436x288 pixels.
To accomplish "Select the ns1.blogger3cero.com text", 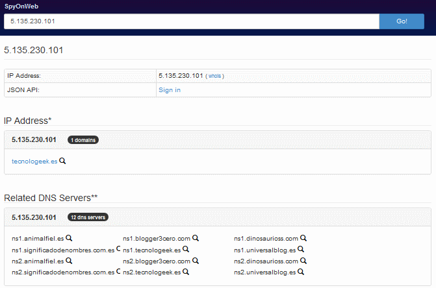I will [157, 239].
